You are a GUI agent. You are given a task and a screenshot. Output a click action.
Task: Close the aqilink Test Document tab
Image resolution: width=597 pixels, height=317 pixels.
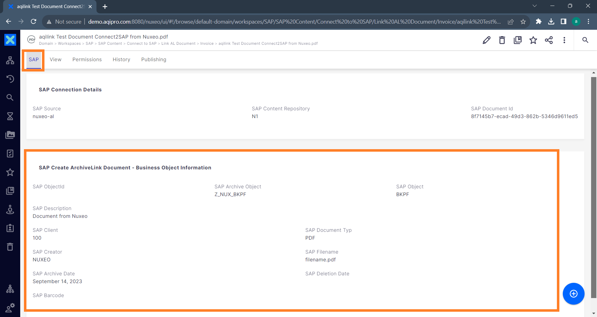point(90,7)
